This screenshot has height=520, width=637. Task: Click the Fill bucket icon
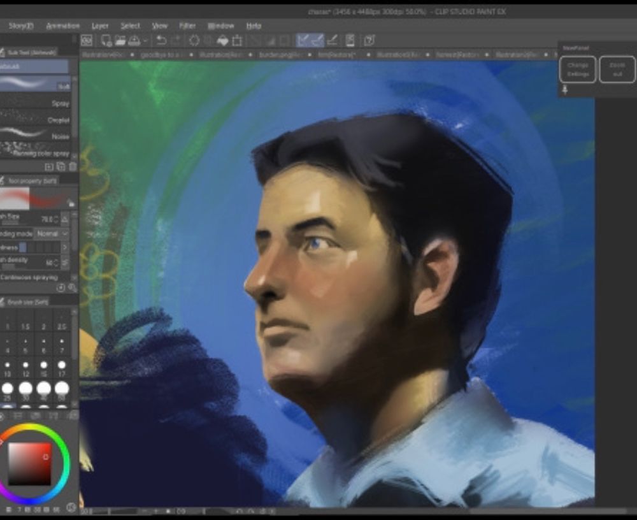tap(222, 41)
